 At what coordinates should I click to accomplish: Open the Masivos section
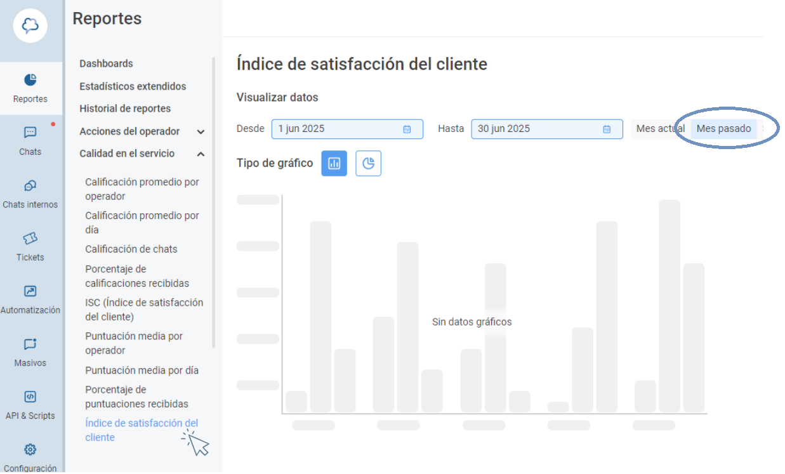pos(30,352)
